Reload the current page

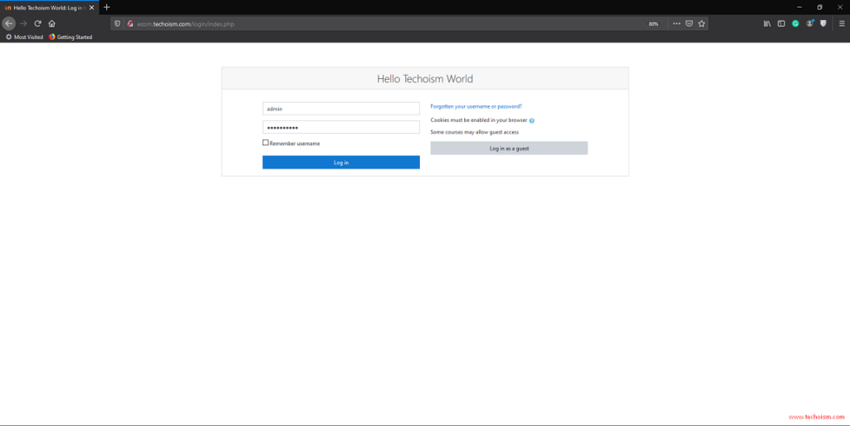tap(38, 23)
